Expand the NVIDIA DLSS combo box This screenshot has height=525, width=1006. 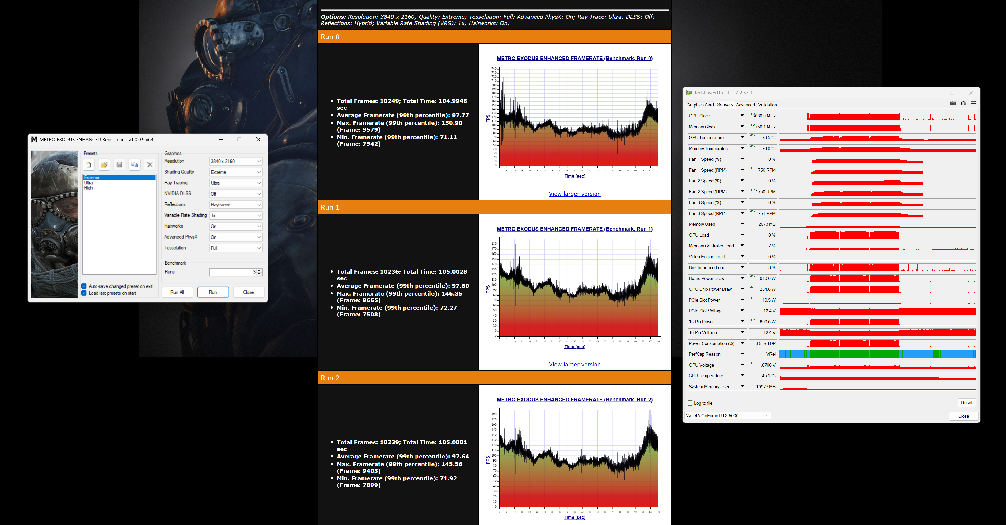[236, 194]
